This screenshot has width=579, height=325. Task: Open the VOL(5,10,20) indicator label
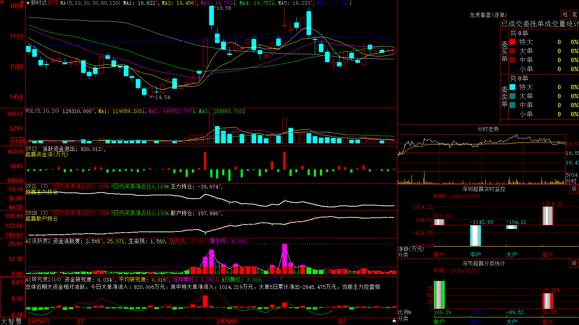[x=42, y=111]
